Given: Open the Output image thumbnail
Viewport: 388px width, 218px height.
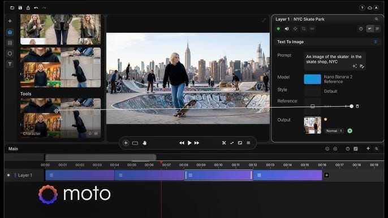Looking at the screenshot, I should [313, 125].
